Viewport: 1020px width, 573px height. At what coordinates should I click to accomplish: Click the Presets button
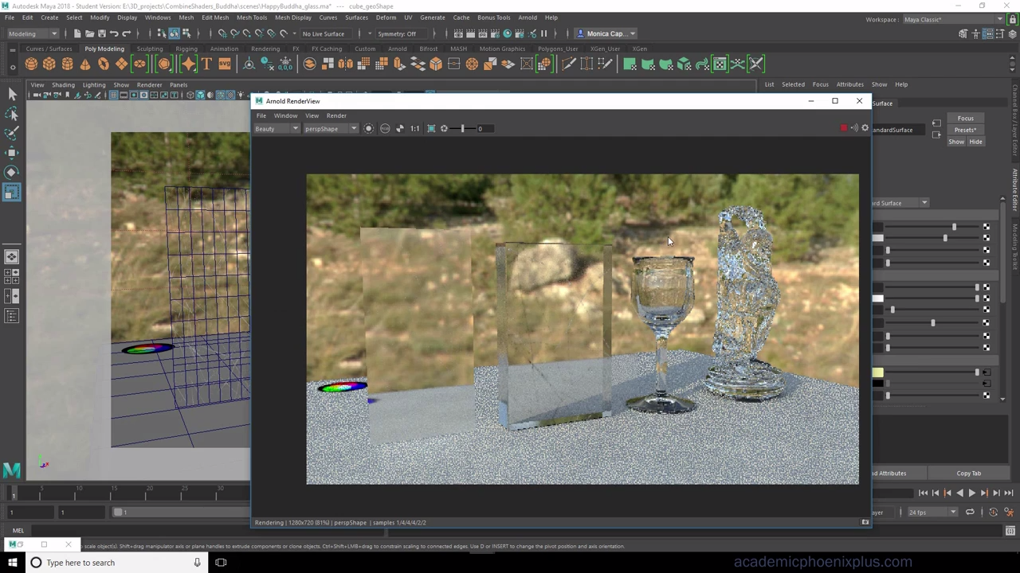pos(965,130)
